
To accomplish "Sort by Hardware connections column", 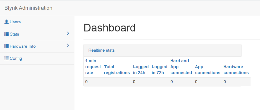I will tap(236, 70).
